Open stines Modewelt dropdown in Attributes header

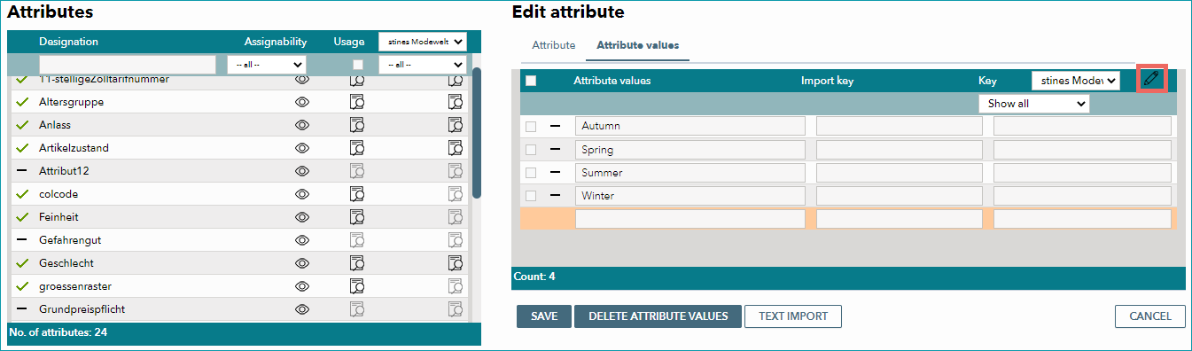click(422, 42)
